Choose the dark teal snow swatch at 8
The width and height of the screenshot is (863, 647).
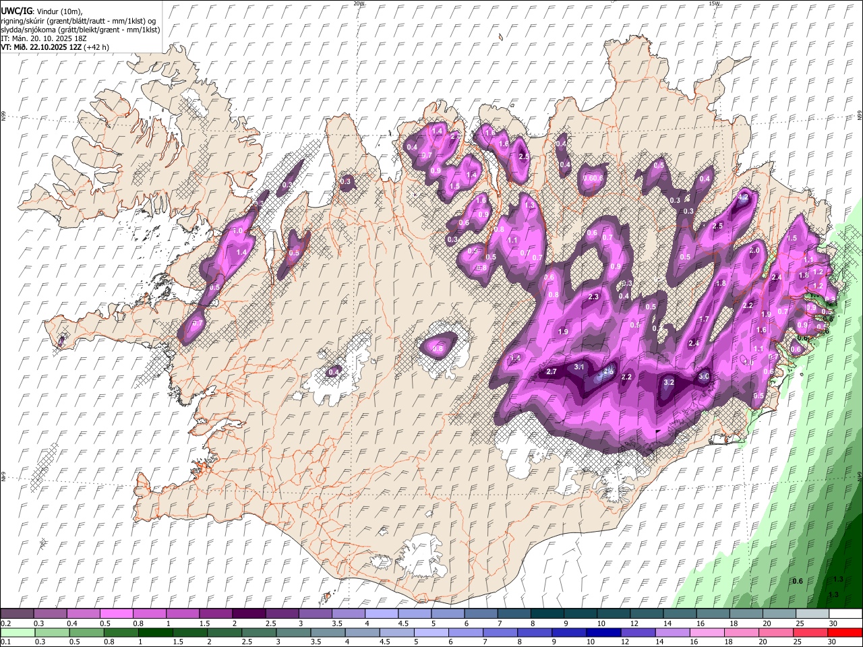546,613
